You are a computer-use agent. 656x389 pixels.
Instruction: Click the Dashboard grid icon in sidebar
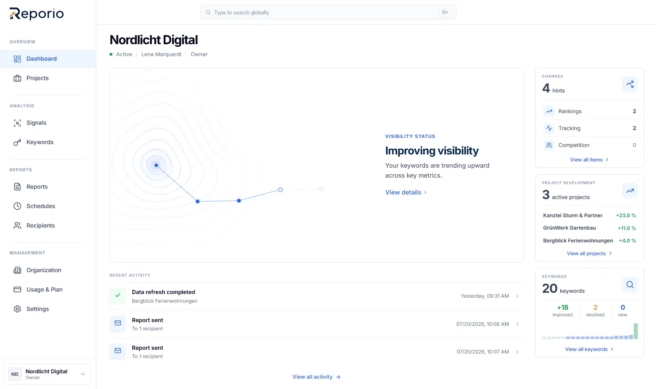point(17,59)
